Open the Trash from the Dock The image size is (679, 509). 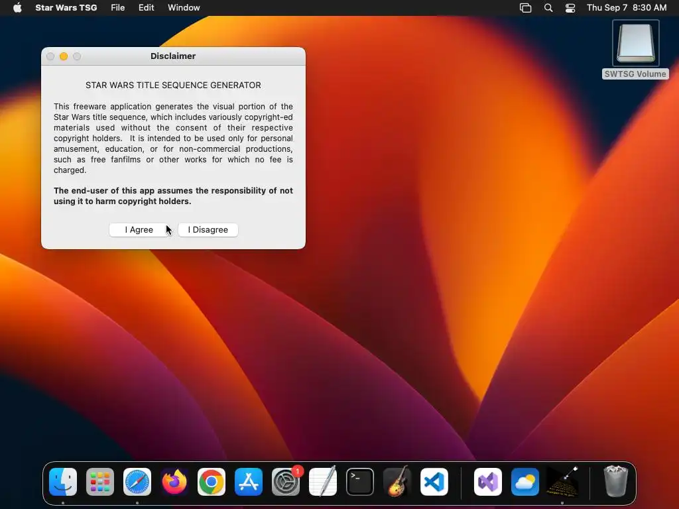(615, 482)
